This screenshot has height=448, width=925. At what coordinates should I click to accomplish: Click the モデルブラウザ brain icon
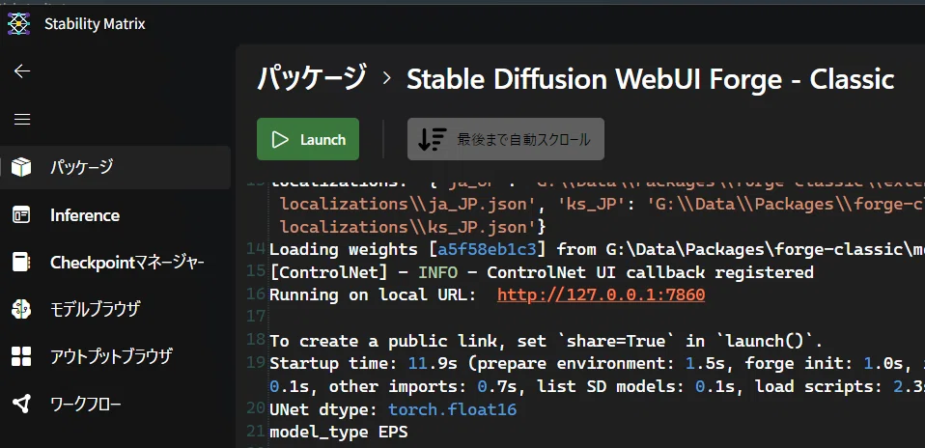21,309
